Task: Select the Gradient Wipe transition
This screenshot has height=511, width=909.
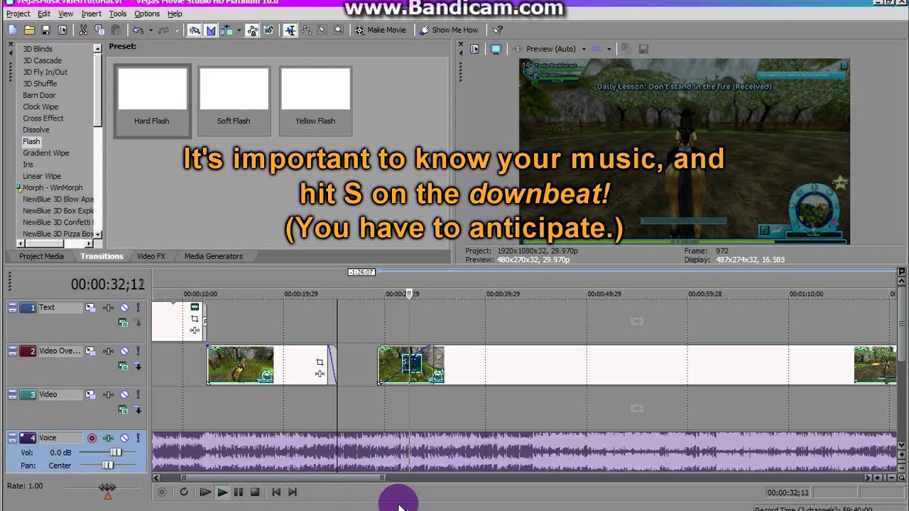Action: [x=46, y=153]
